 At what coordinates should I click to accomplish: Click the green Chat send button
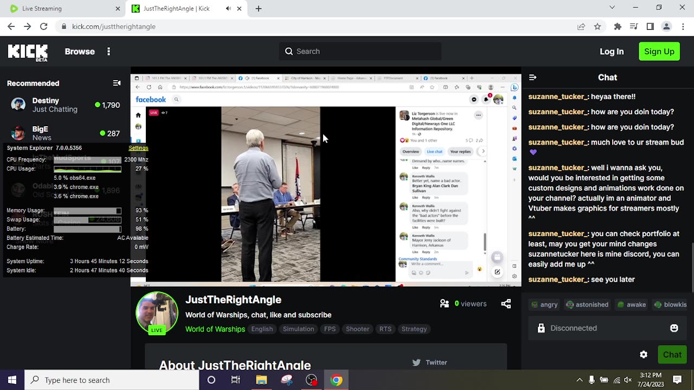(x=672, y=355)
